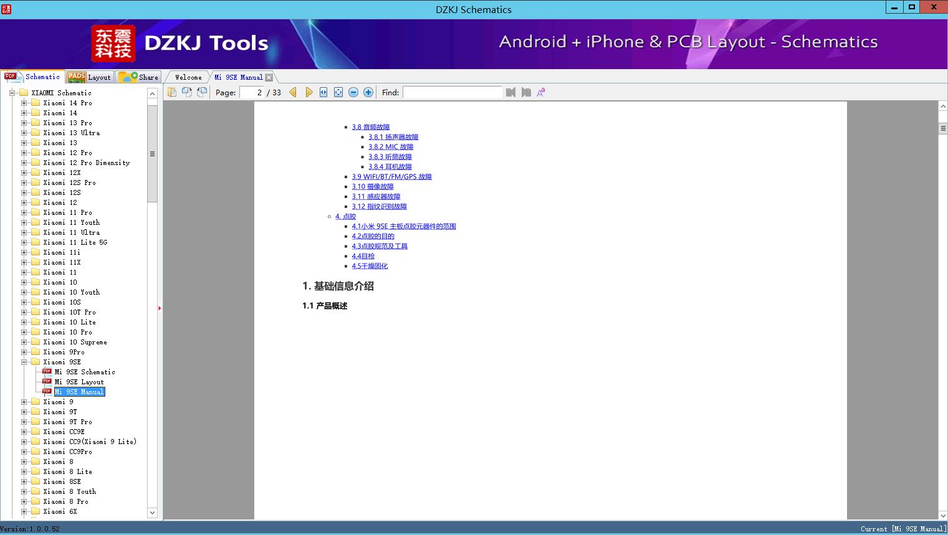Expand the Xiaomi 10 Pro folder
948x535 pixels.
coord(24,332)
